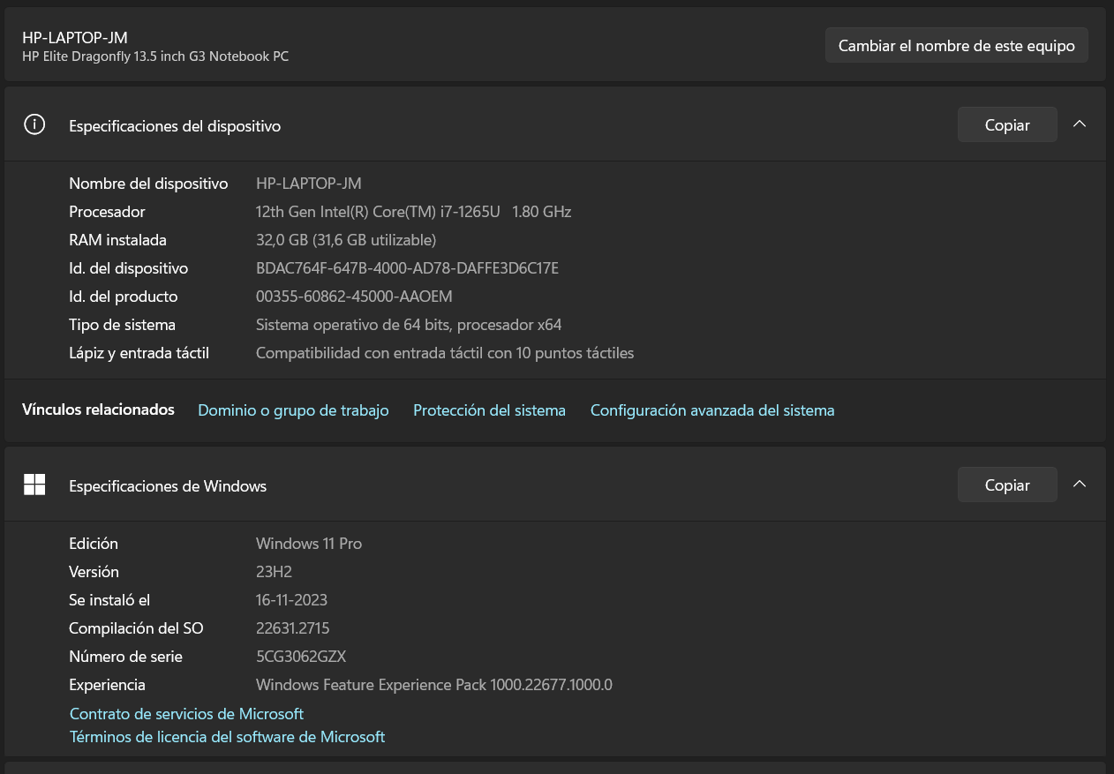The height and width of the screenshot is (774, 1114).
Task: Select version value 23H2
Action: [274, 572]
